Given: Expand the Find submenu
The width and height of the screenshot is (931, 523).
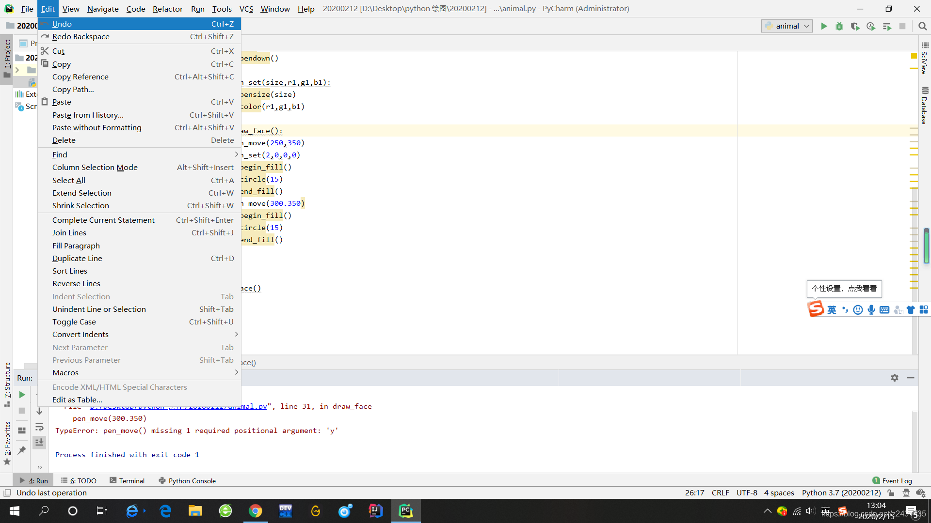Looking at the screenshot, I should point(140,154).
